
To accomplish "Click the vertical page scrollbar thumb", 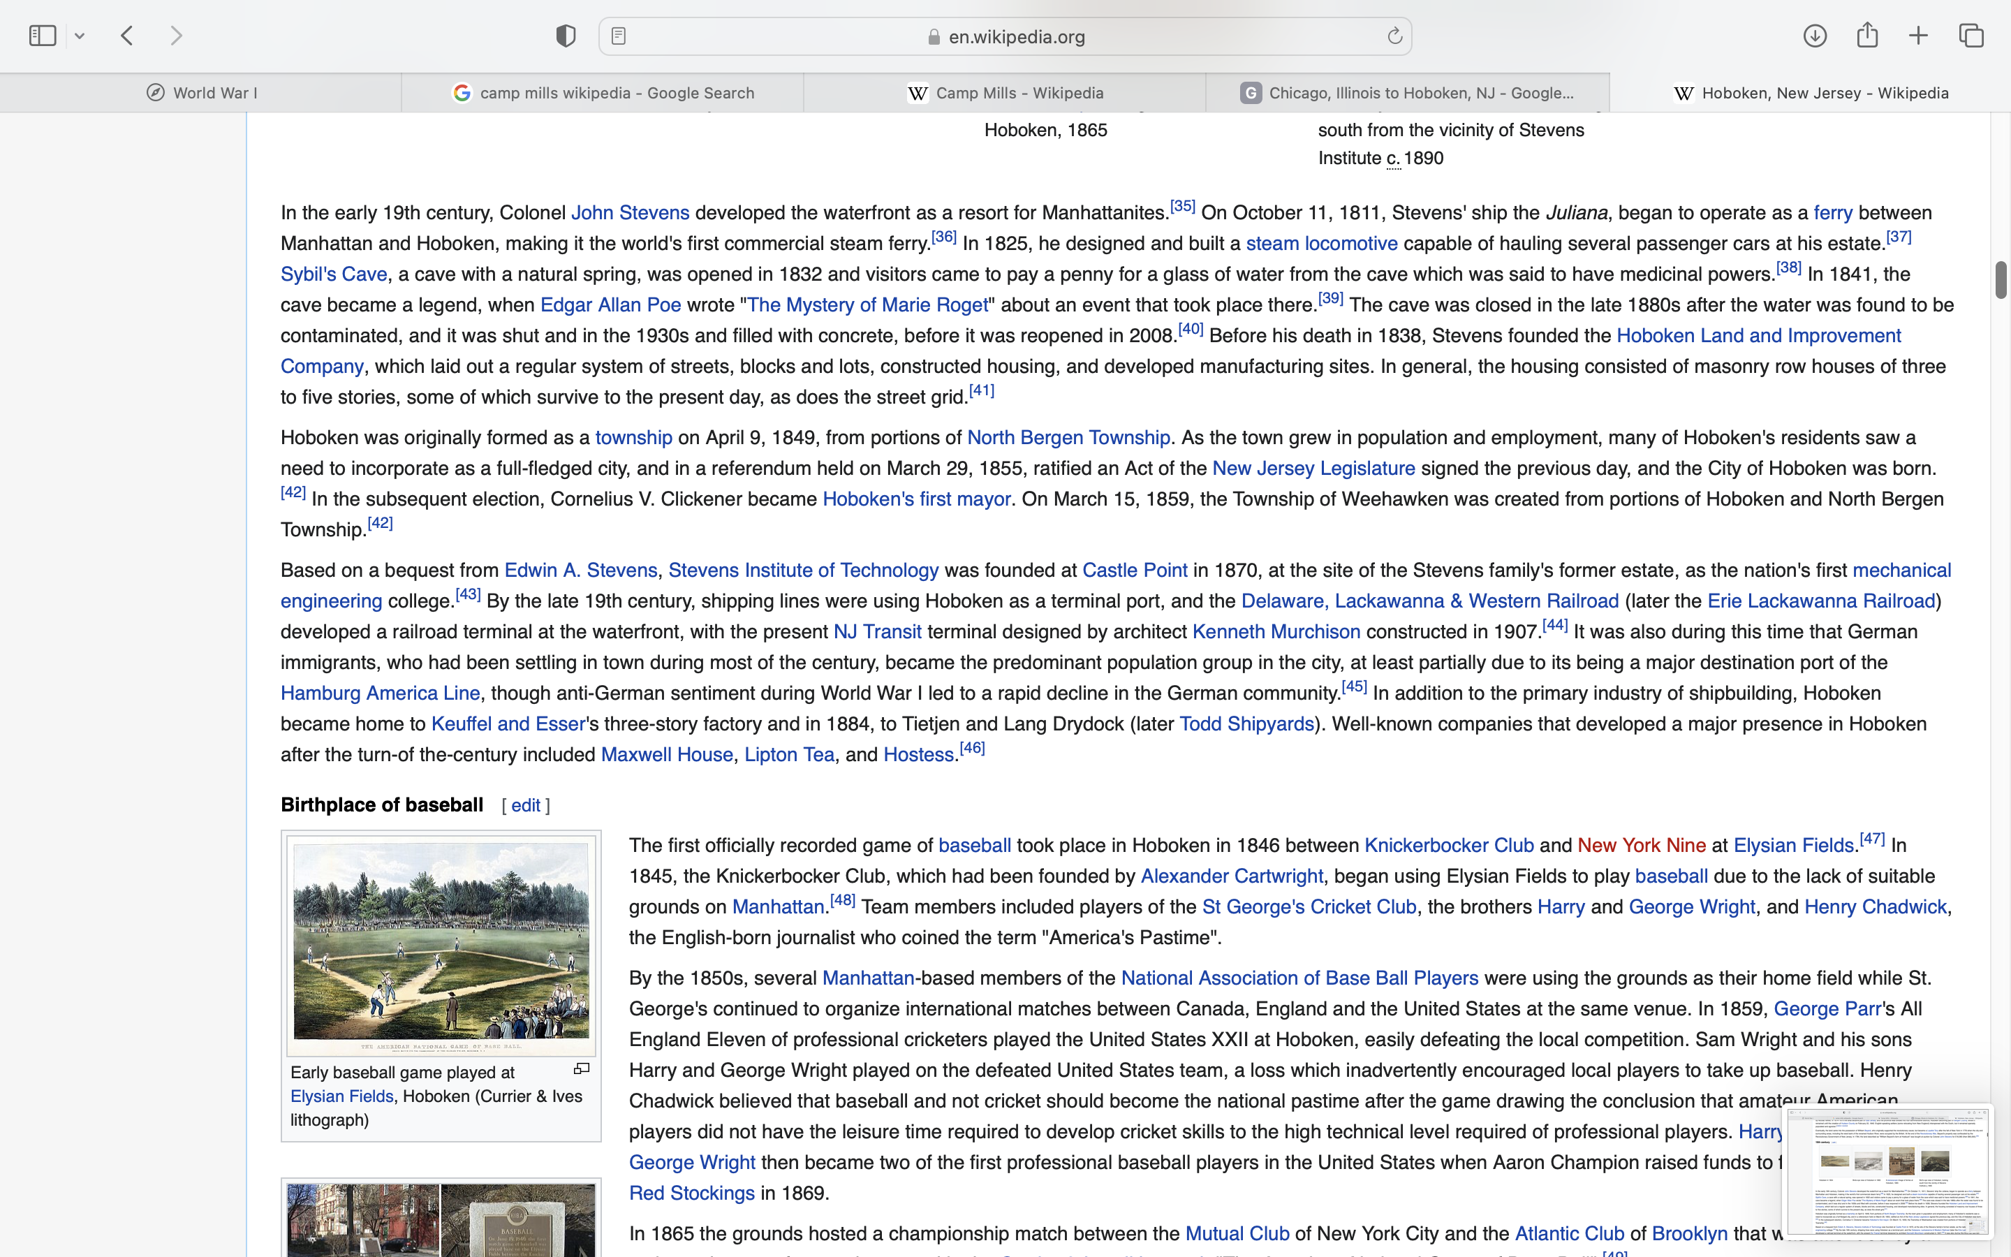I will click(x=2001, y=279).
